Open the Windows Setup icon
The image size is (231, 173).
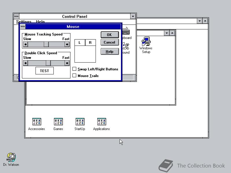pyautogui.click(x=146, y=45)
